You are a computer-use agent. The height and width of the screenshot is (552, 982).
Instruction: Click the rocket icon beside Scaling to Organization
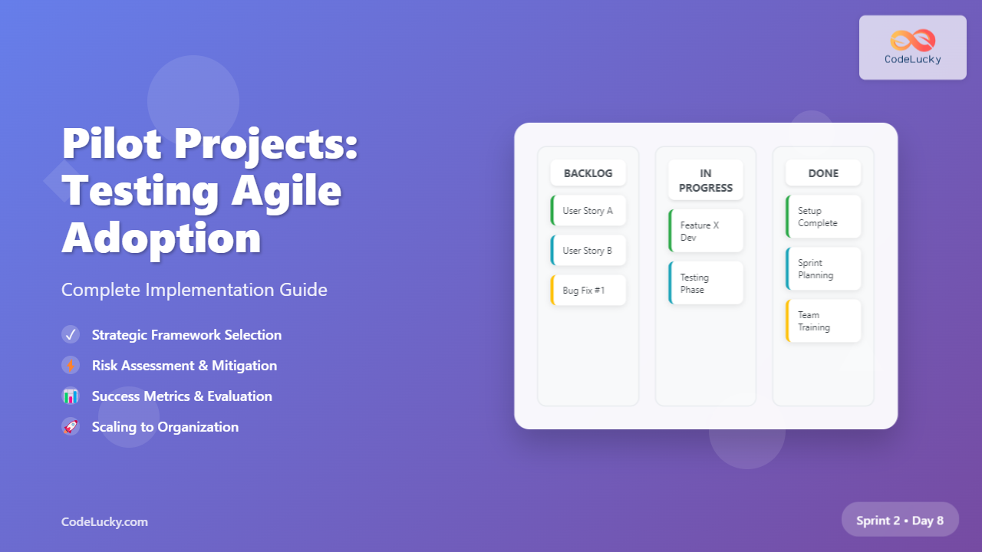(x=71, y=427)
